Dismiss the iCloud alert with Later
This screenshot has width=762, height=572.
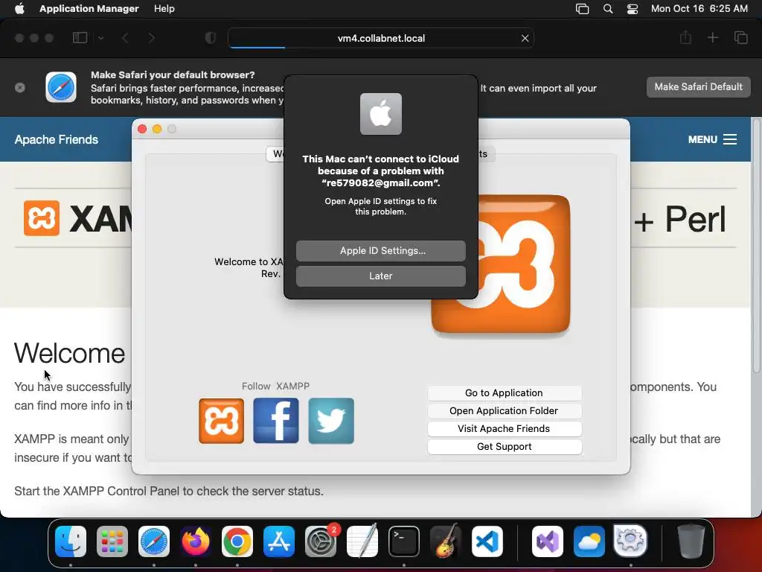[380, 276]
